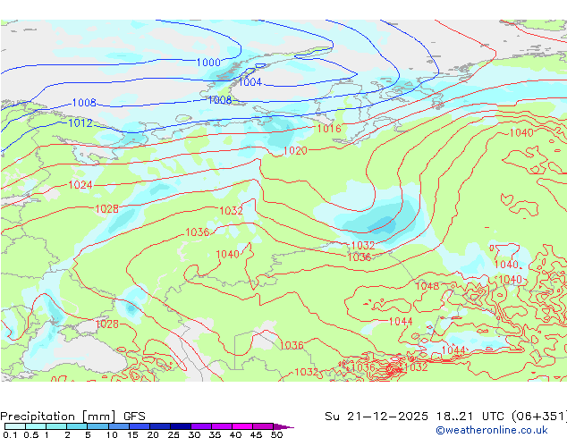
Task: Click the '50' legend scale value
Action: point(277,434)
